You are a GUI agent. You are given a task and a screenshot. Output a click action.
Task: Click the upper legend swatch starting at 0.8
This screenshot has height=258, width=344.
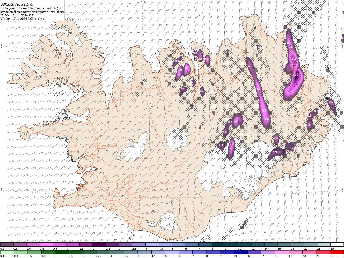[x=60, y=245]
